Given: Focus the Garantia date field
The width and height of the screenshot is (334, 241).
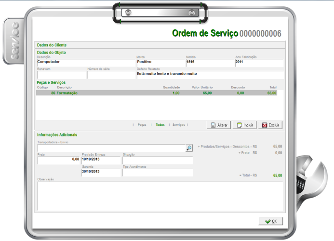Looking at the screenshot, I should tap(100, 172).
